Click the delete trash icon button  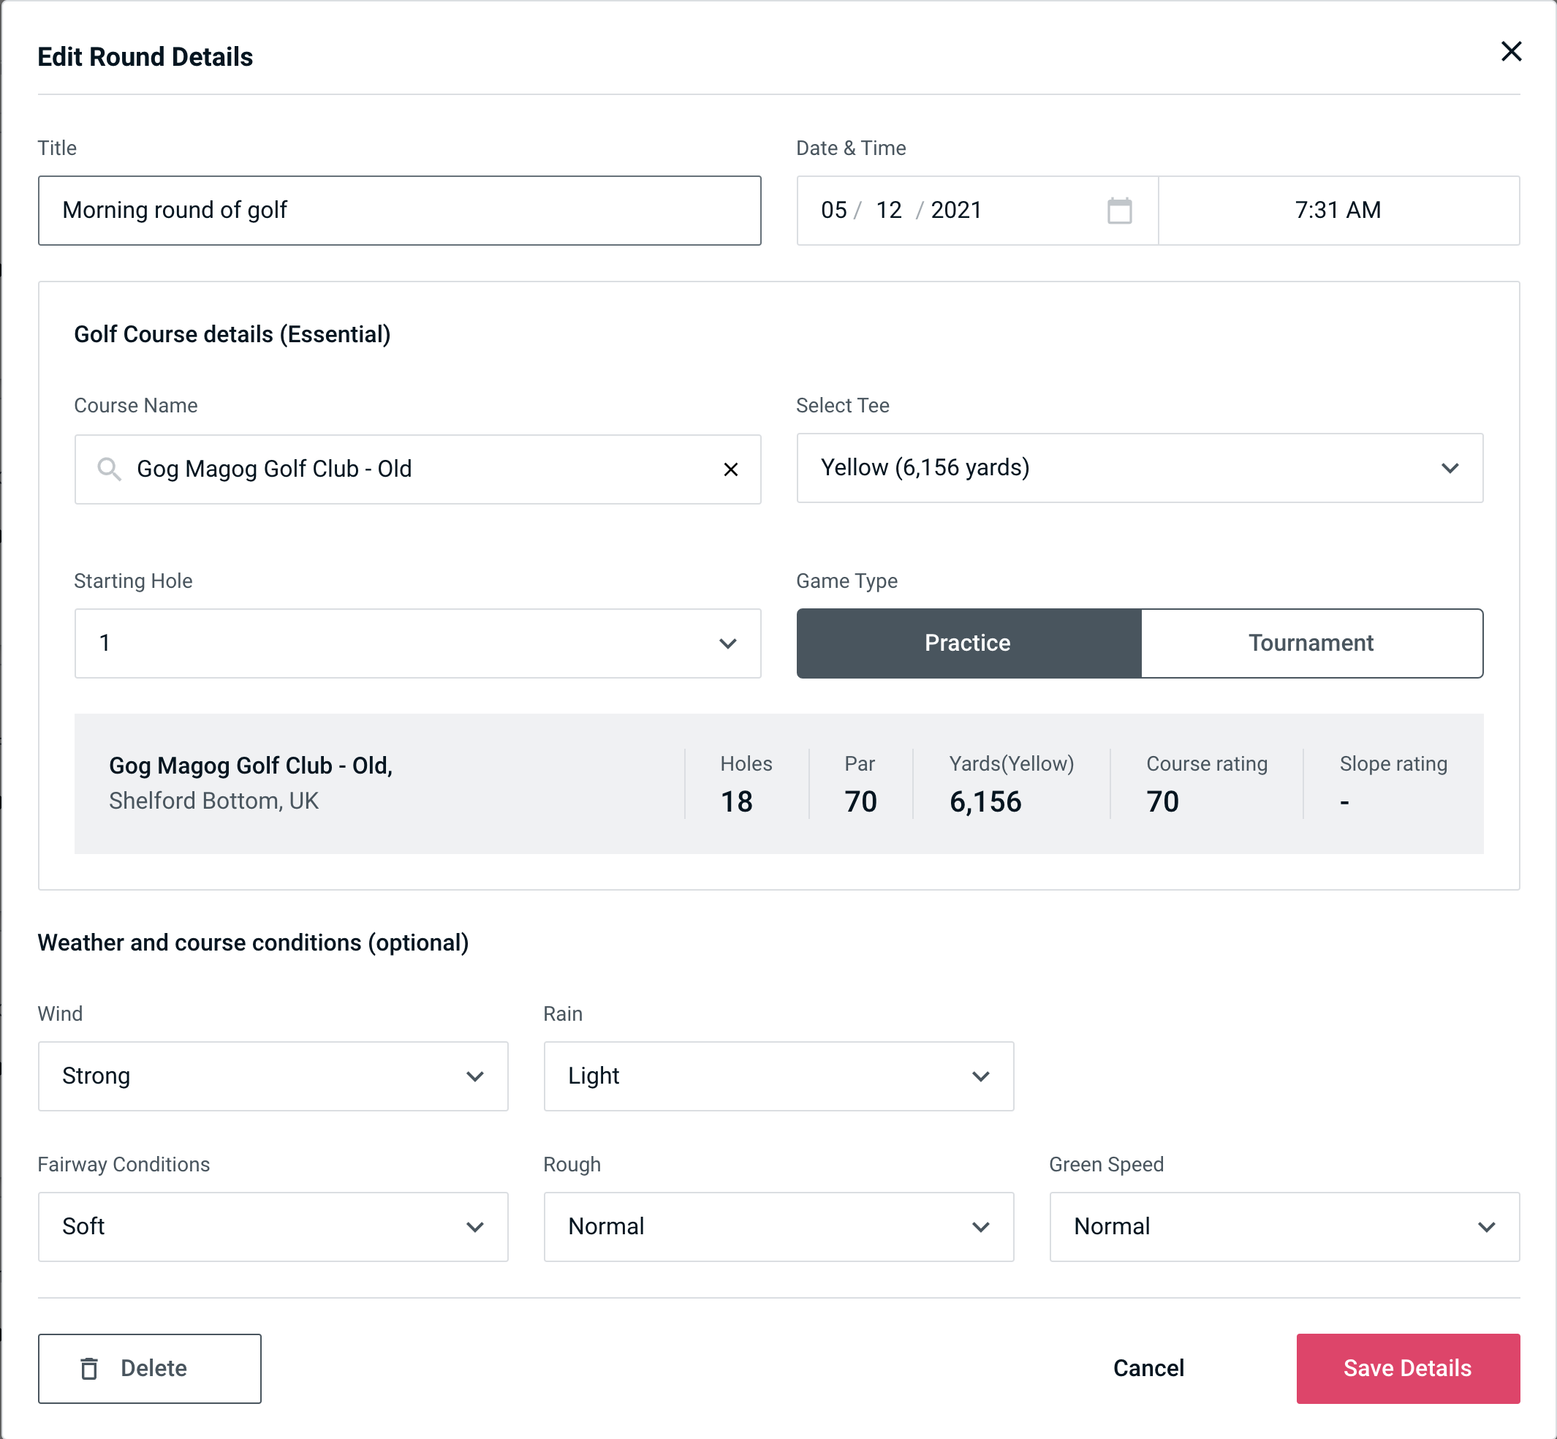click(x=91, y=1369)
